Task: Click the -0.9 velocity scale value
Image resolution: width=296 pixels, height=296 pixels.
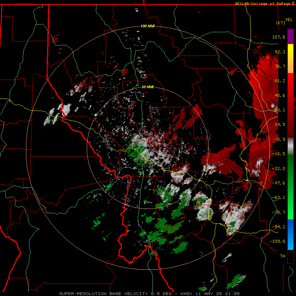Action: click(x=280, y=139)
